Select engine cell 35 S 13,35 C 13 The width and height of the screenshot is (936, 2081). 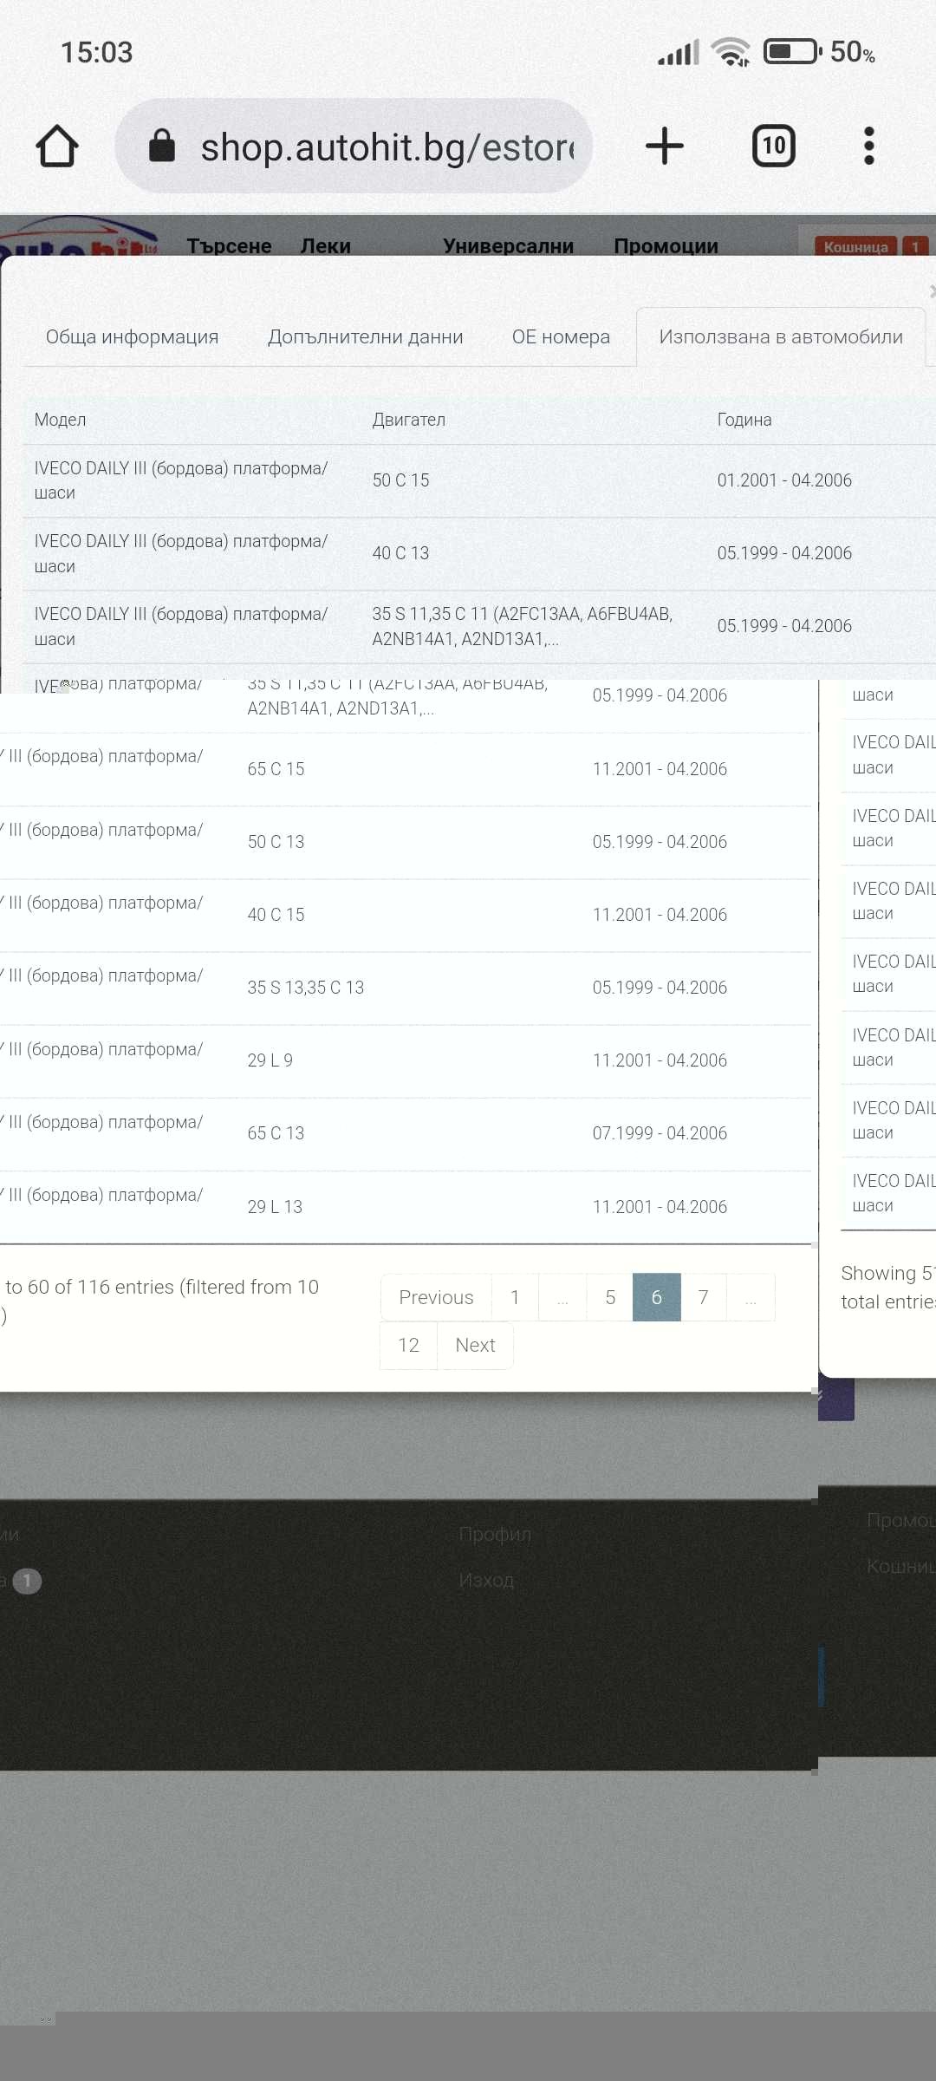point(306,988)
